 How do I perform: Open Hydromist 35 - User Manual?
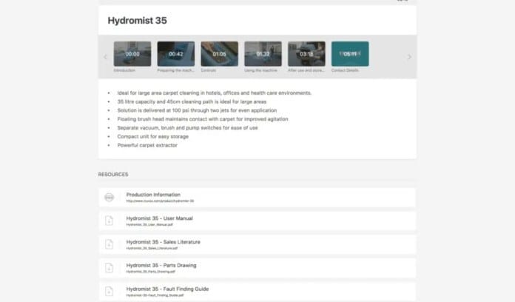click(257, 221)
